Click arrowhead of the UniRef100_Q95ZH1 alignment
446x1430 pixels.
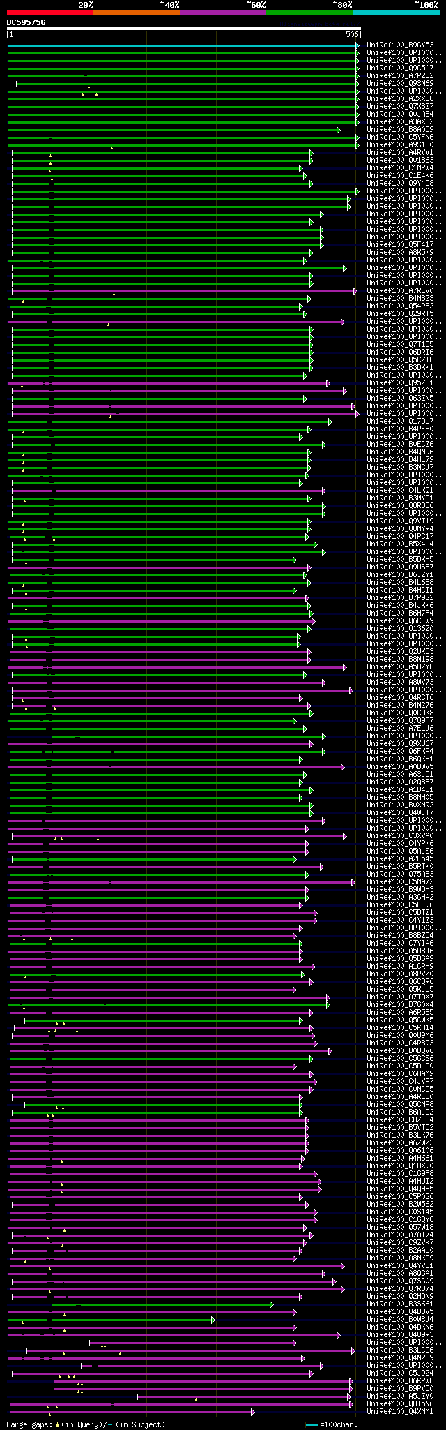[328, 383]
